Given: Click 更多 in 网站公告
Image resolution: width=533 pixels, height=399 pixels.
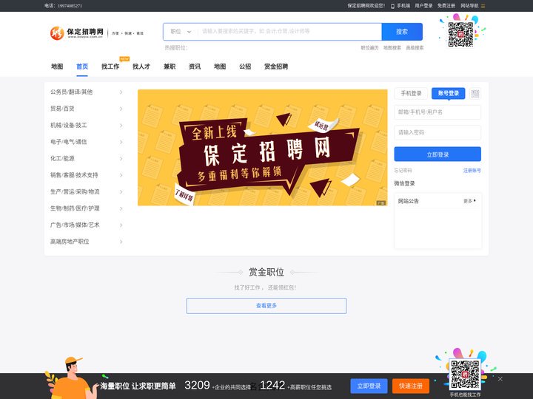Looking at the screenshot, I should [x=469, y=201].
